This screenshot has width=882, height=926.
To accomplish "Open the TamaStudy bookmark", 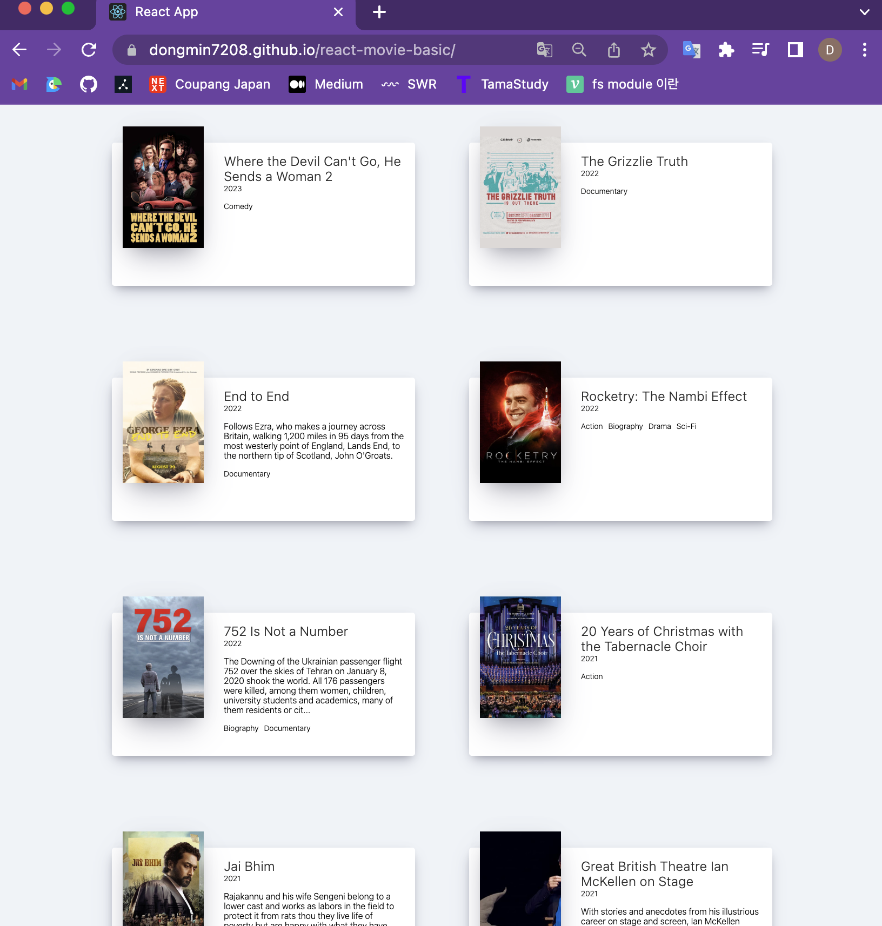I will tap(502, 84).
